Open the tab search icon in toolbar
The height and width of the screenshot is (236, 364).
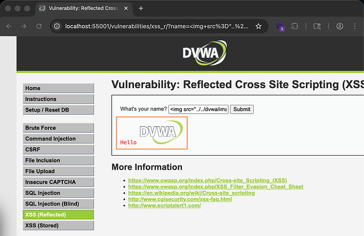pyautogui.click(x=317, y=26)
